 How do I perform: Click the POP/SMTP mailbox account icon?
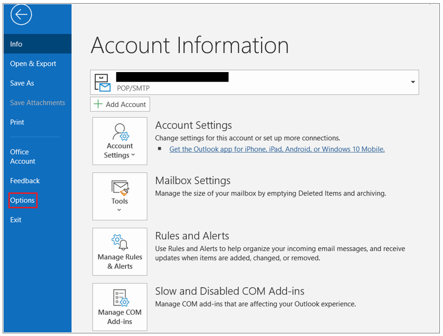[102, 83]
